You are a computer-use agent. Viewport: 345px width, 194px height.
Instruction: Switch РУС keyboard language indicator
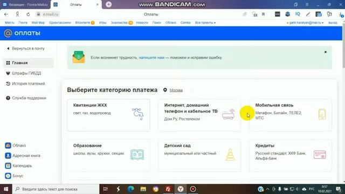(312, 189)
